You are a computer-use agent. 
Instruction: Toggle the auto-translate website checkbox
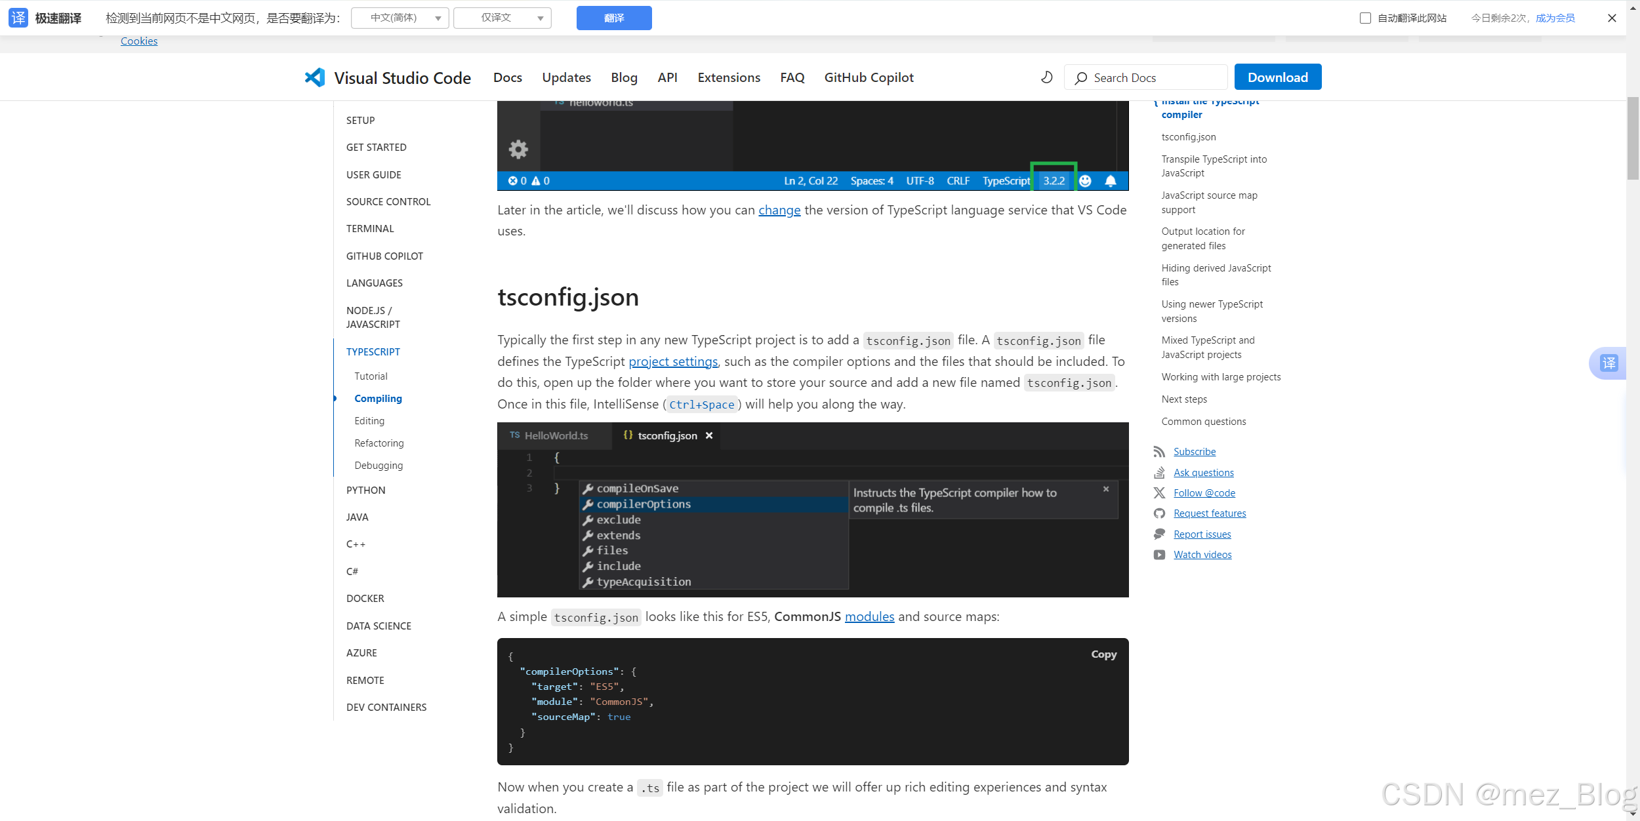coord(1364,18)
